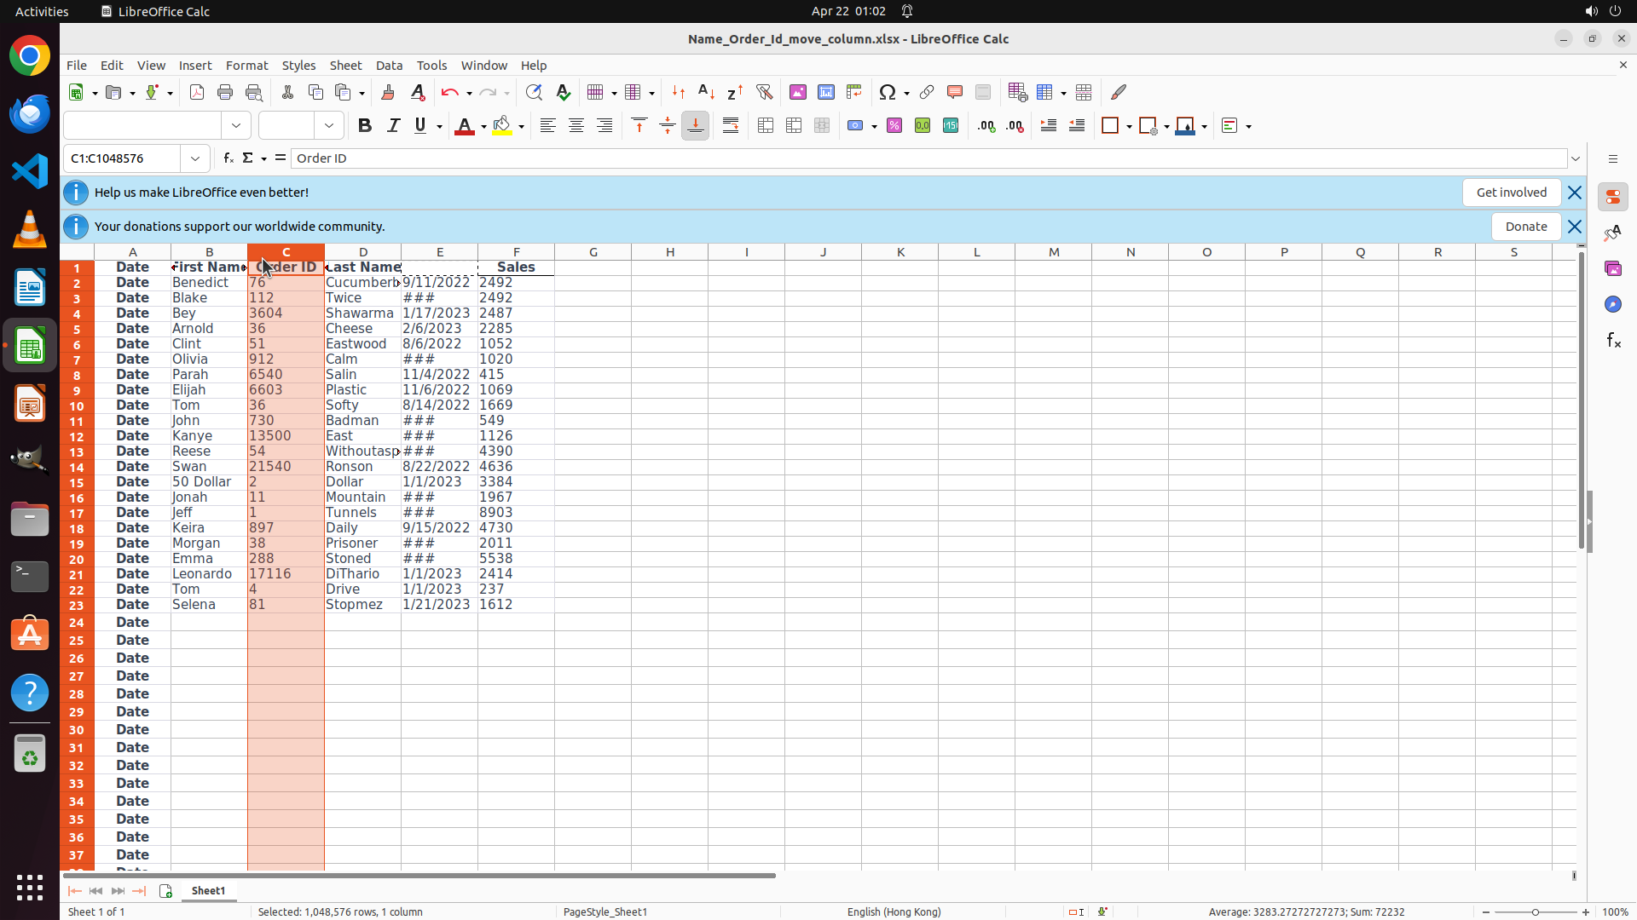1637x920 pixels.
Task: Click the Get involved button
Action: 1511,193
